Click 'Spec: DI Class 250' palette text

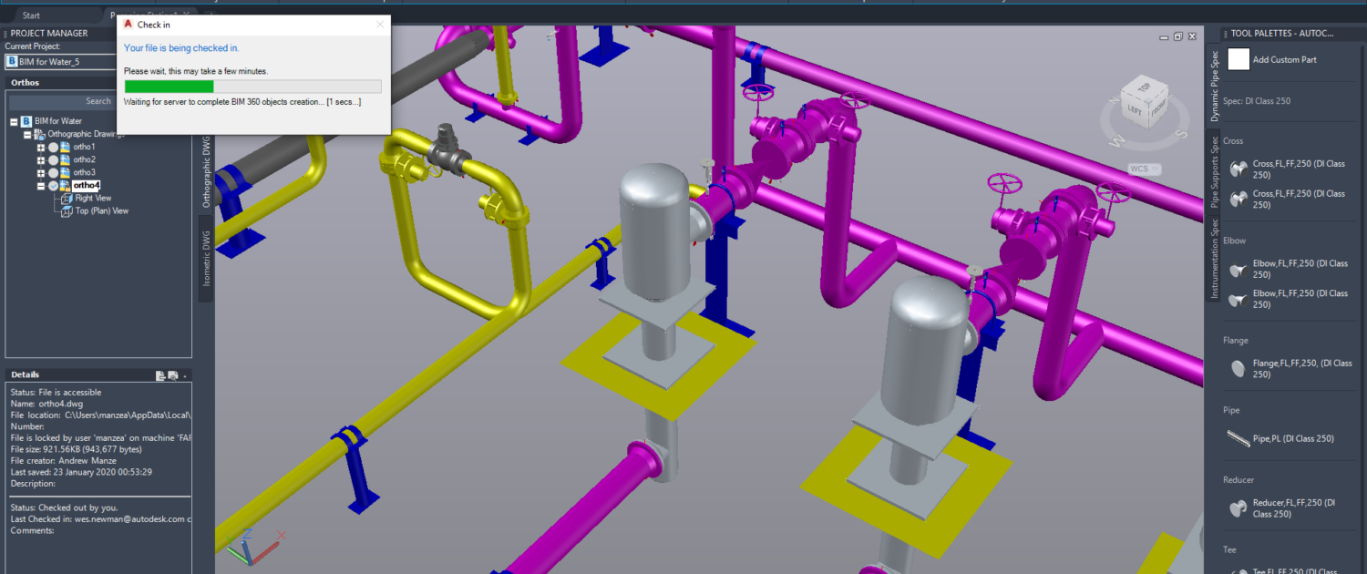pos(1257,101)
